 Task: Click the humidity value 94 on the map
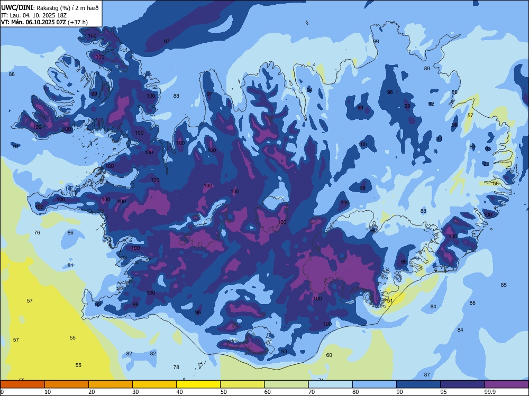pos(309,90)
